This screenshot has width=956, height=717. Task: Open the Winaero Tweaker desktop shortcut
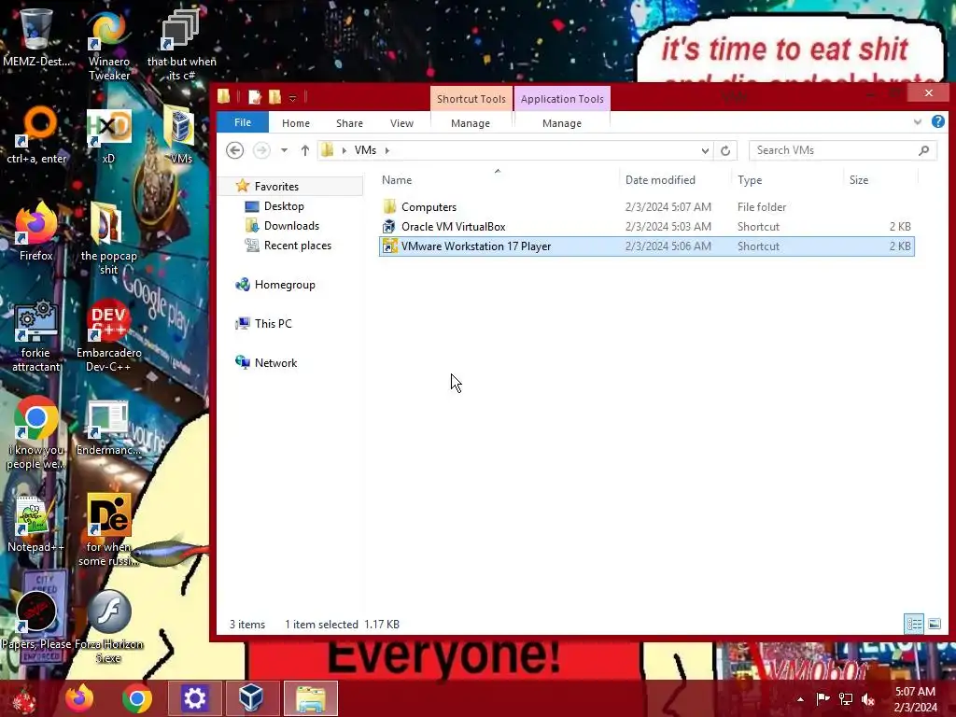point(108,44)
